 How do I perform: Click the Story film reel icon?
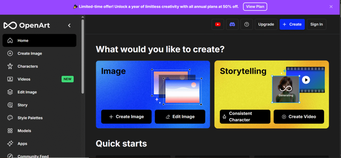click(10, 105)
